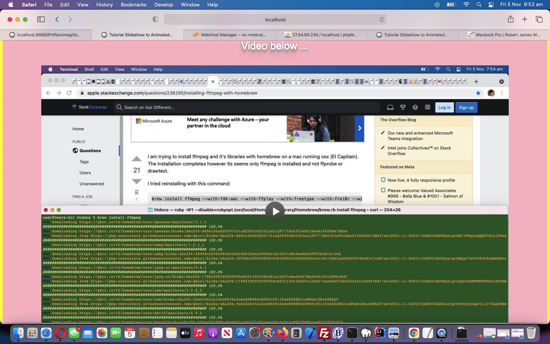This screenshot has height=344, width=550.
Task: Open a new tab with plus button
Action: click(x=525, y=19)
